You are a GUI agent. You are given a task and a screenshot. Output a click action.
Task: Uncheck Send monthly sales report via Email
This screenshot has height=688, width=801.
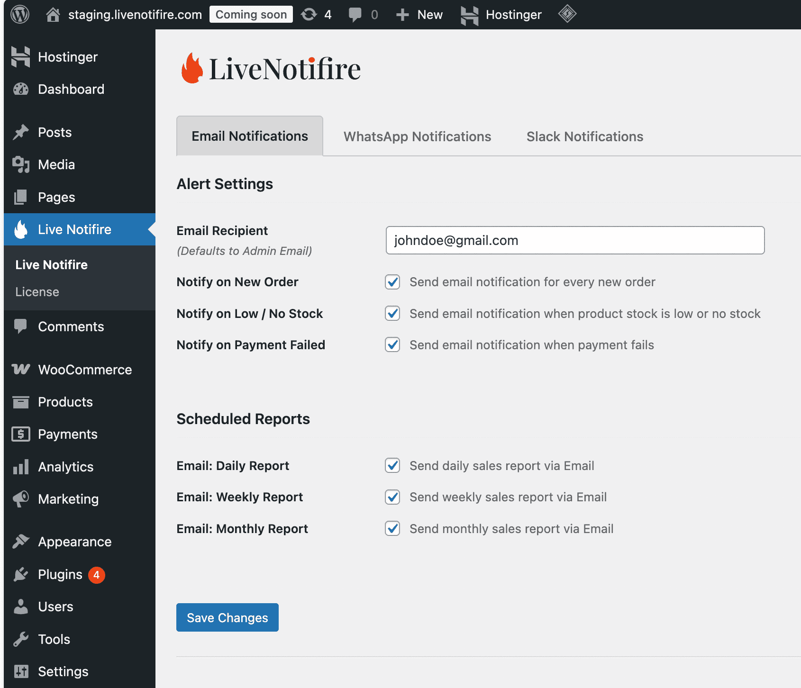click(x=392, y=529)
